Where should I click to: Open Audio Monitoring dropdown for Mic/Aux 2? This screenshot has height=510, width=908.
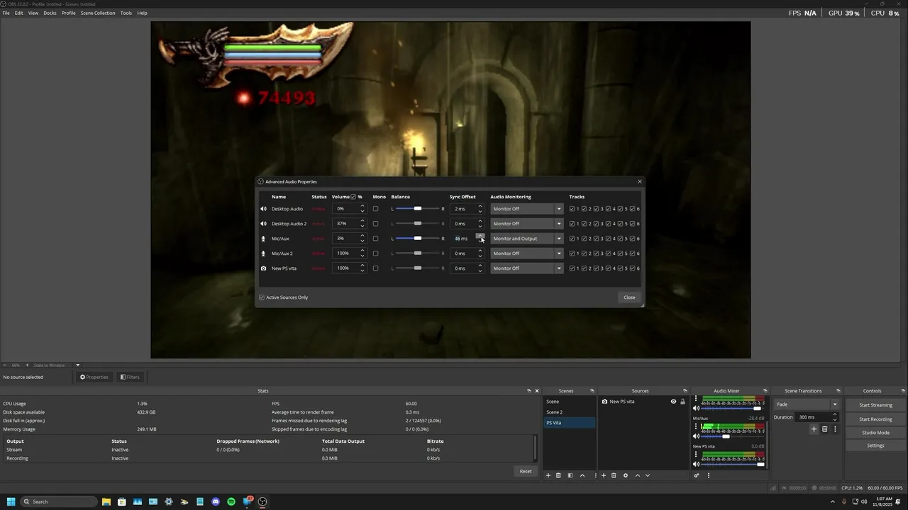pos(527,254)
